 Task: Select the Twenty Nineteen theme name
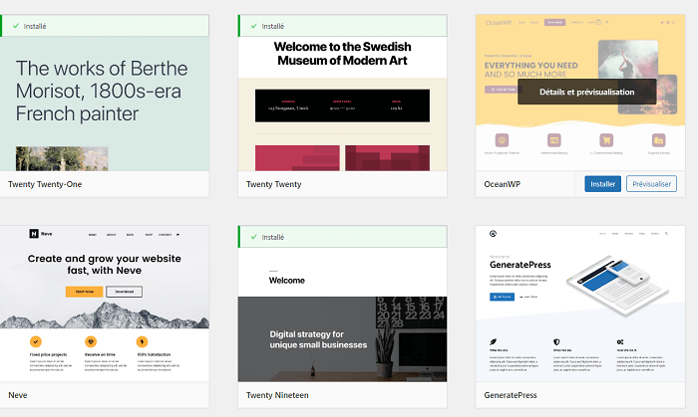pos(277,395)
